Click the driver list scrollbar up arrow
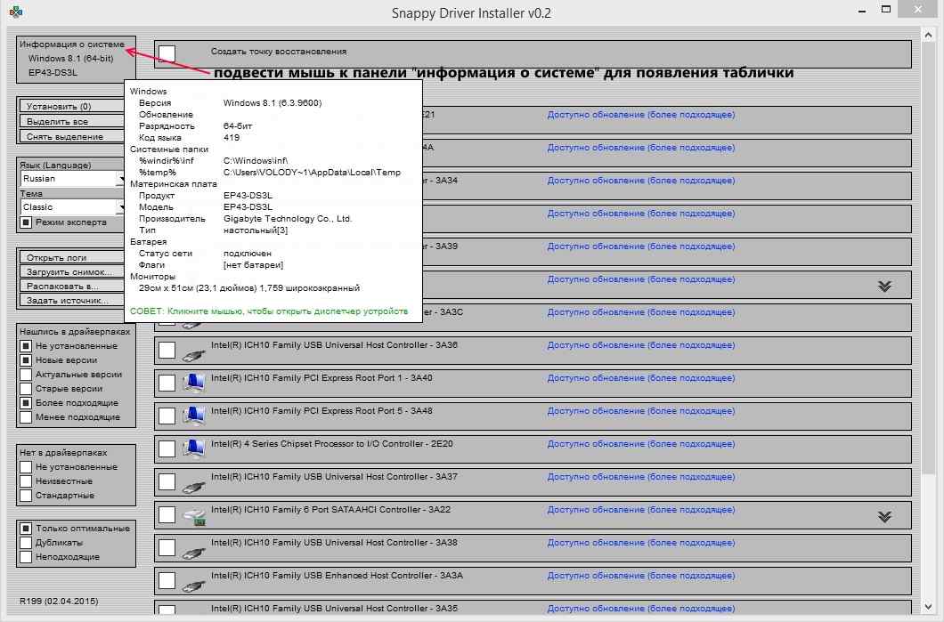 (x=928, y=36)
